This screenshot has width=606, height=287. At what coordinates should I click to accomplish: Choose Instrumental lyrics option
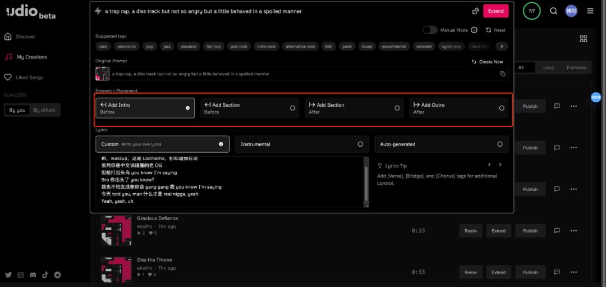[301, 144]
